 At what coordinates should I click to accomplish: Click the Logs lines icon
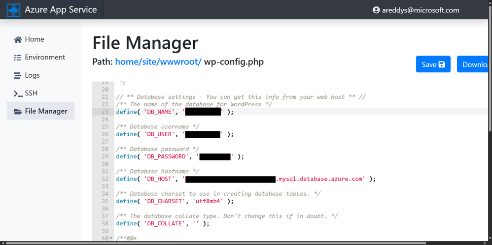(x=18, y=75)
